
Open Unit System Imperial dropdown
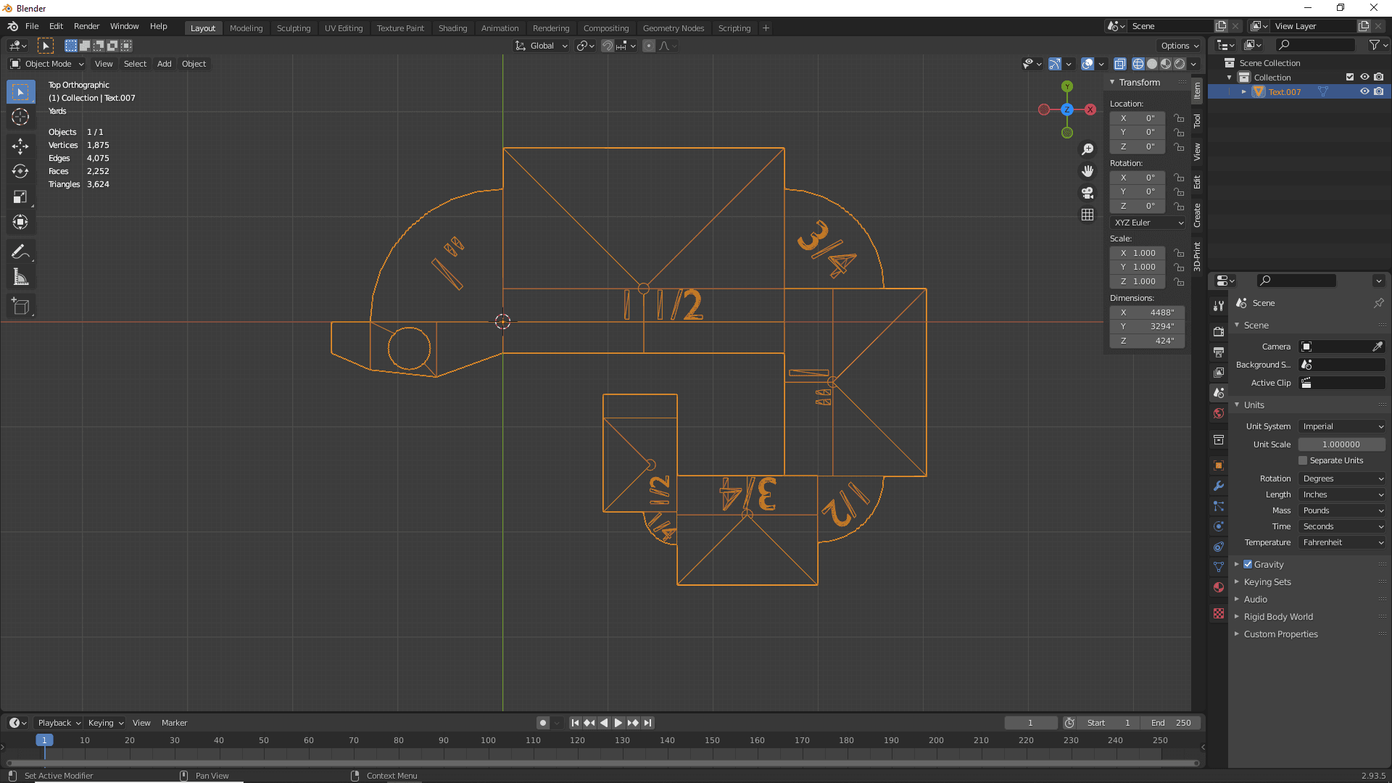point(1342,426)
